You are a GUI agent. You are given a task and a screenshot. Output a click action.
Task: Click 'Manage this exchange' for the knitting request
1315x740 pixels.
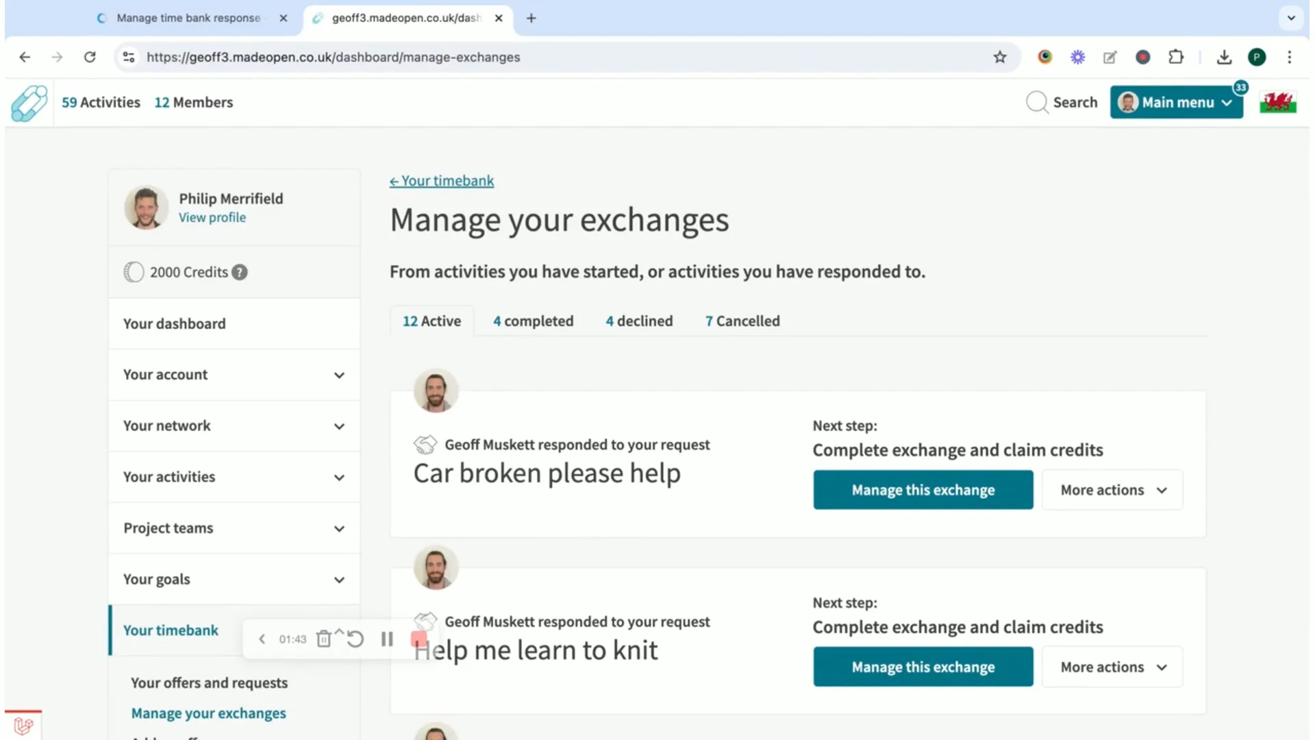[923, 667]
